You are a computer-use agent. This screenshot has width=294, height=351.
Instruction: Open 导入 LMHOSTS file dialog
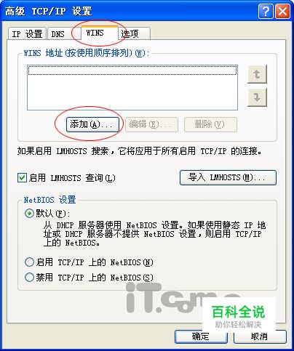pos(228,178)
